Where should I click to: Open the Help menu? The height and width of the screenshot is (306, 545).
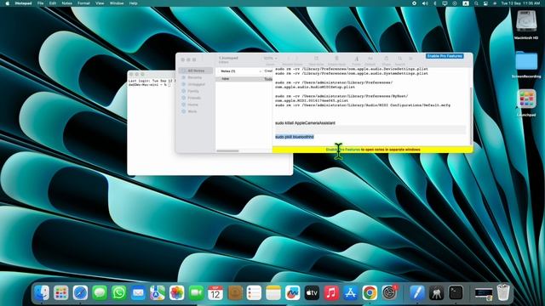tap(133, 3)
